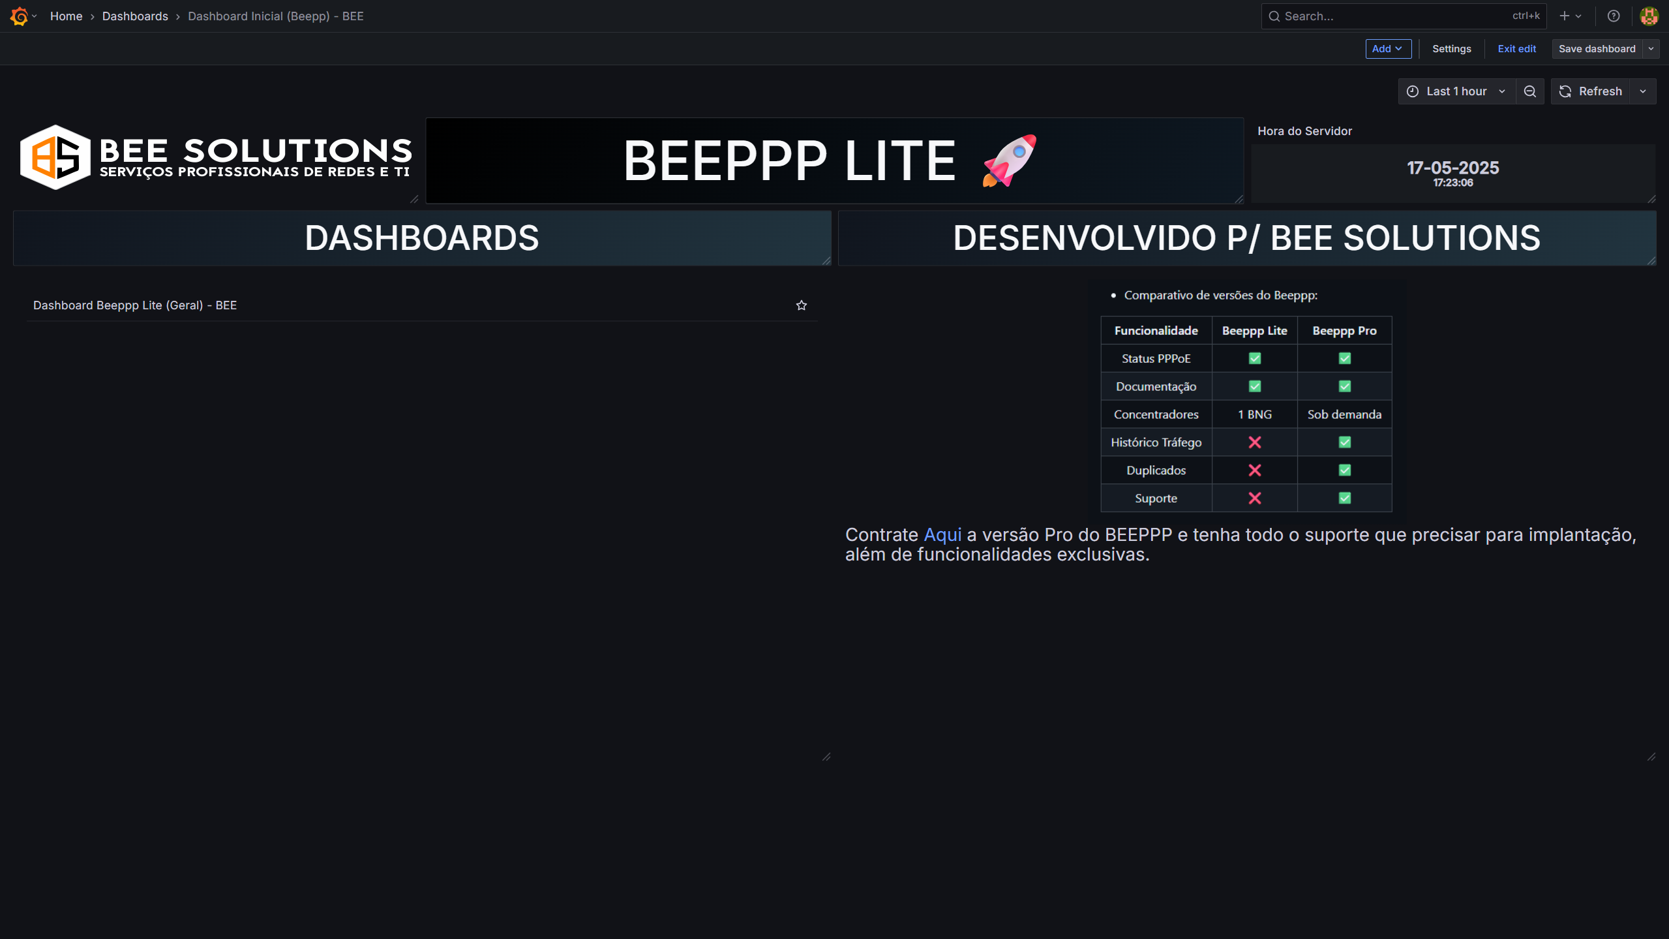Open the Dashboards breadcrumb item
The image size is (1669, 939).
tap(134, 16)
